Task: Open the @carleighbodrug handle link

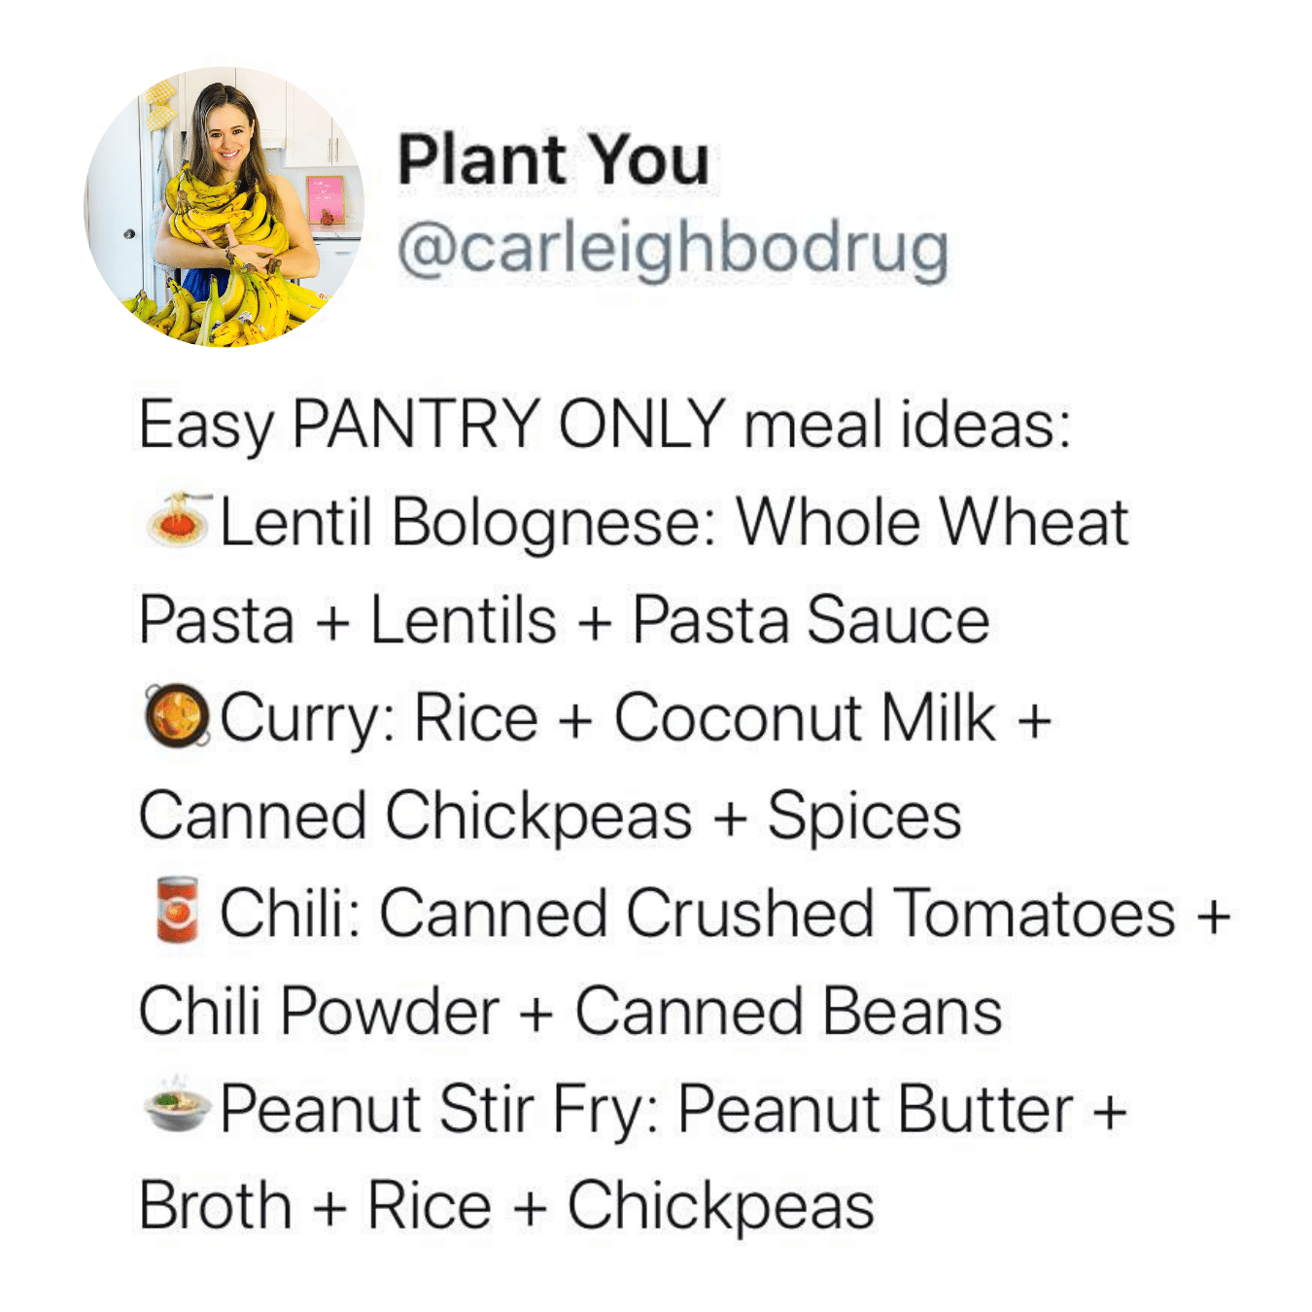Action: pyautogui.click(x=673, y=249)
